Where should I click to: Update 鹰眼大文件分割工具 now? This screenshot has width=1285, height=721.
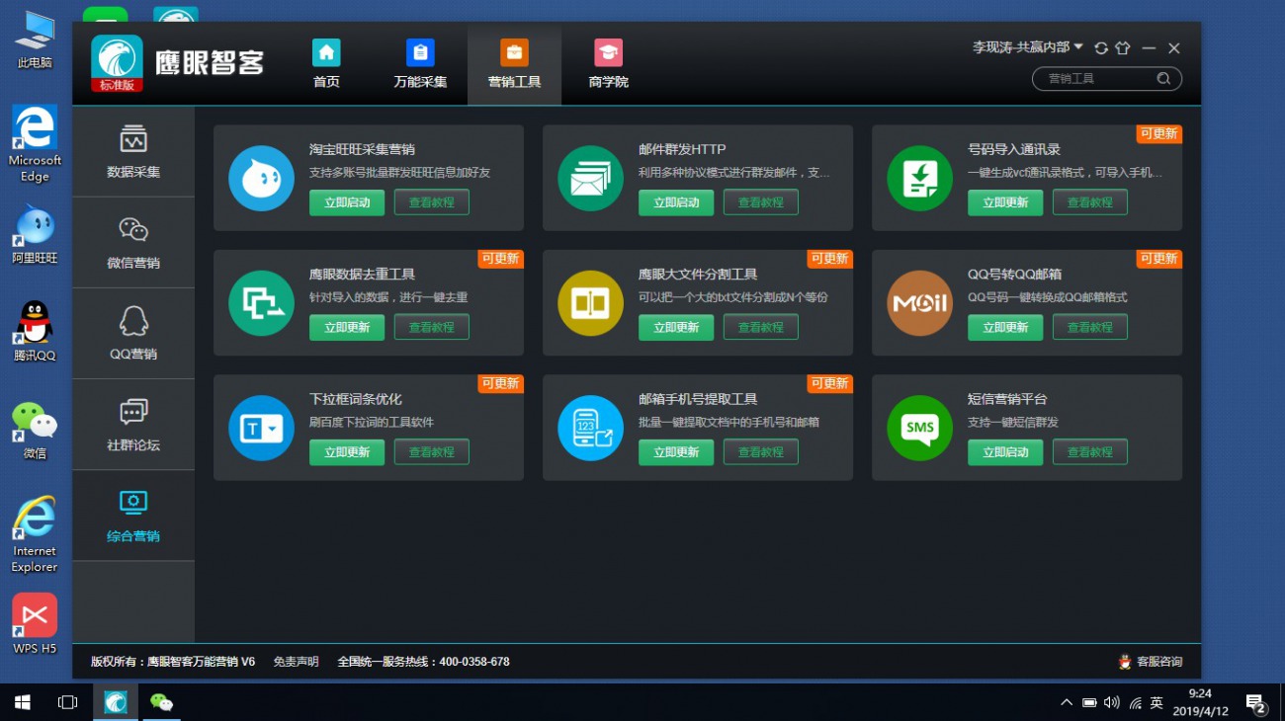coord(676,327)
